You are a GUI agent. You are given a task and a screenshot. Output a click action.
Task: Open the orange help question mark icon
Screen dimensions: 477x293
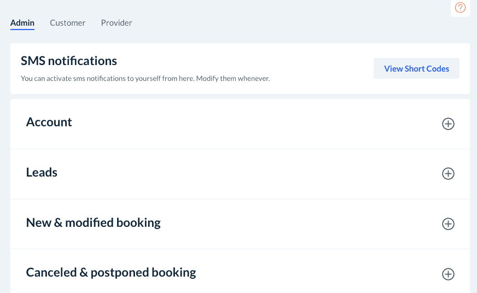pyautogui.click(x=460, y=8)
